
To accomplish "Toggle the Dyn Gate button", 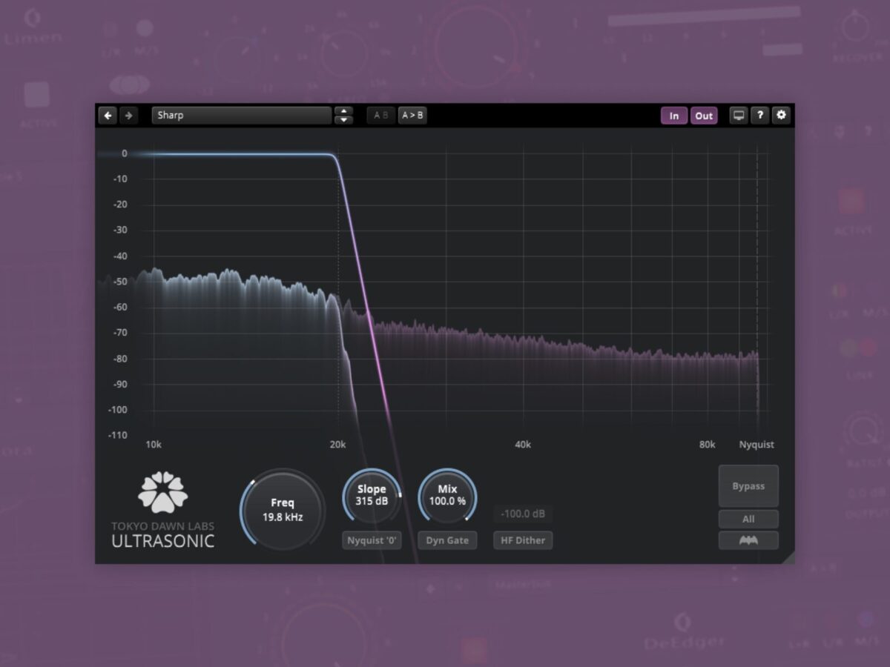I will point(447,540).
